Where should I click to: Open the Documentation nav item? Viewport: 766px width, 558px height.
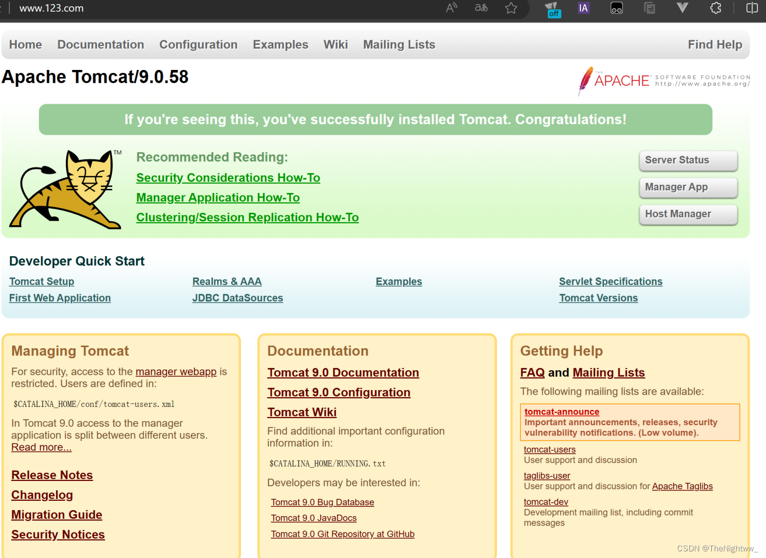point(101,45)
